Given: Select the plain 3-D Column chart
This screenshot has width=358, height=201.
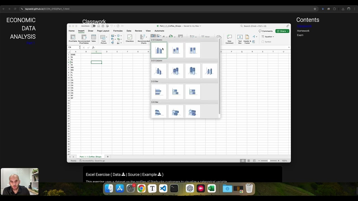Looking at the screenshot, I should (x=209, y=71).
